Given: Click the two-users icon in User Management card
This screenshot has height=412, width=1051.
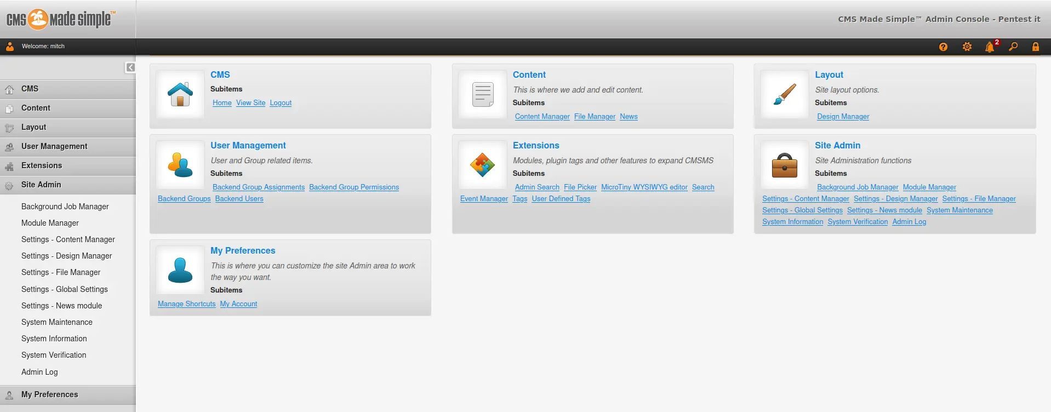Looking at the screenshot, I should click(180, 165).
